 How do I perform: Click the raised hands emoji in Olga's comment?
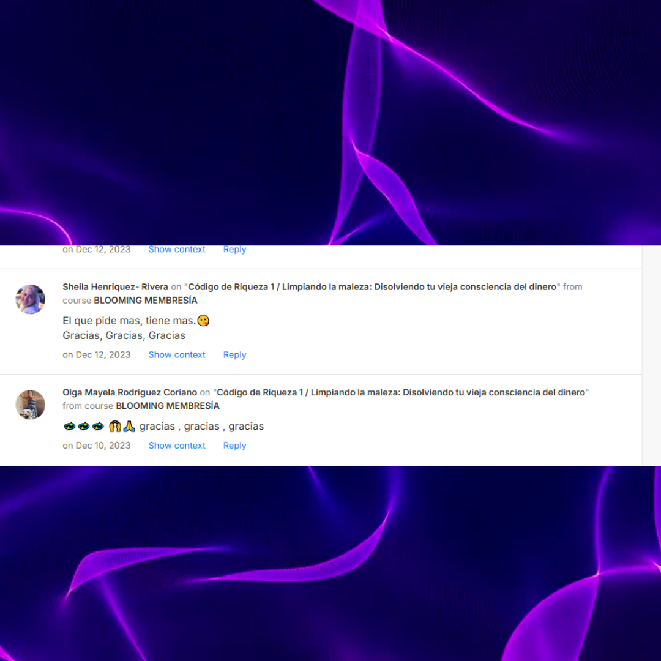pyautogui.click(x=115, y=426)
